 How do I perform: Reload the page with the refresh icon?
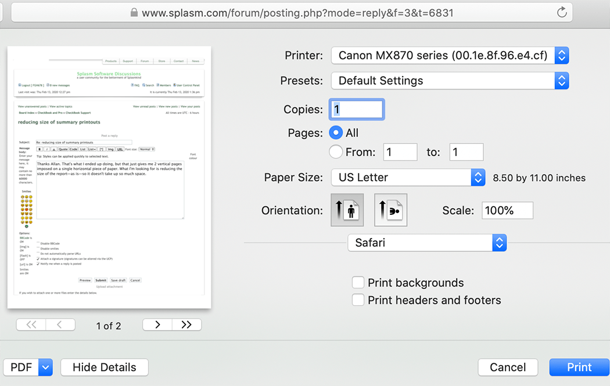562,12
